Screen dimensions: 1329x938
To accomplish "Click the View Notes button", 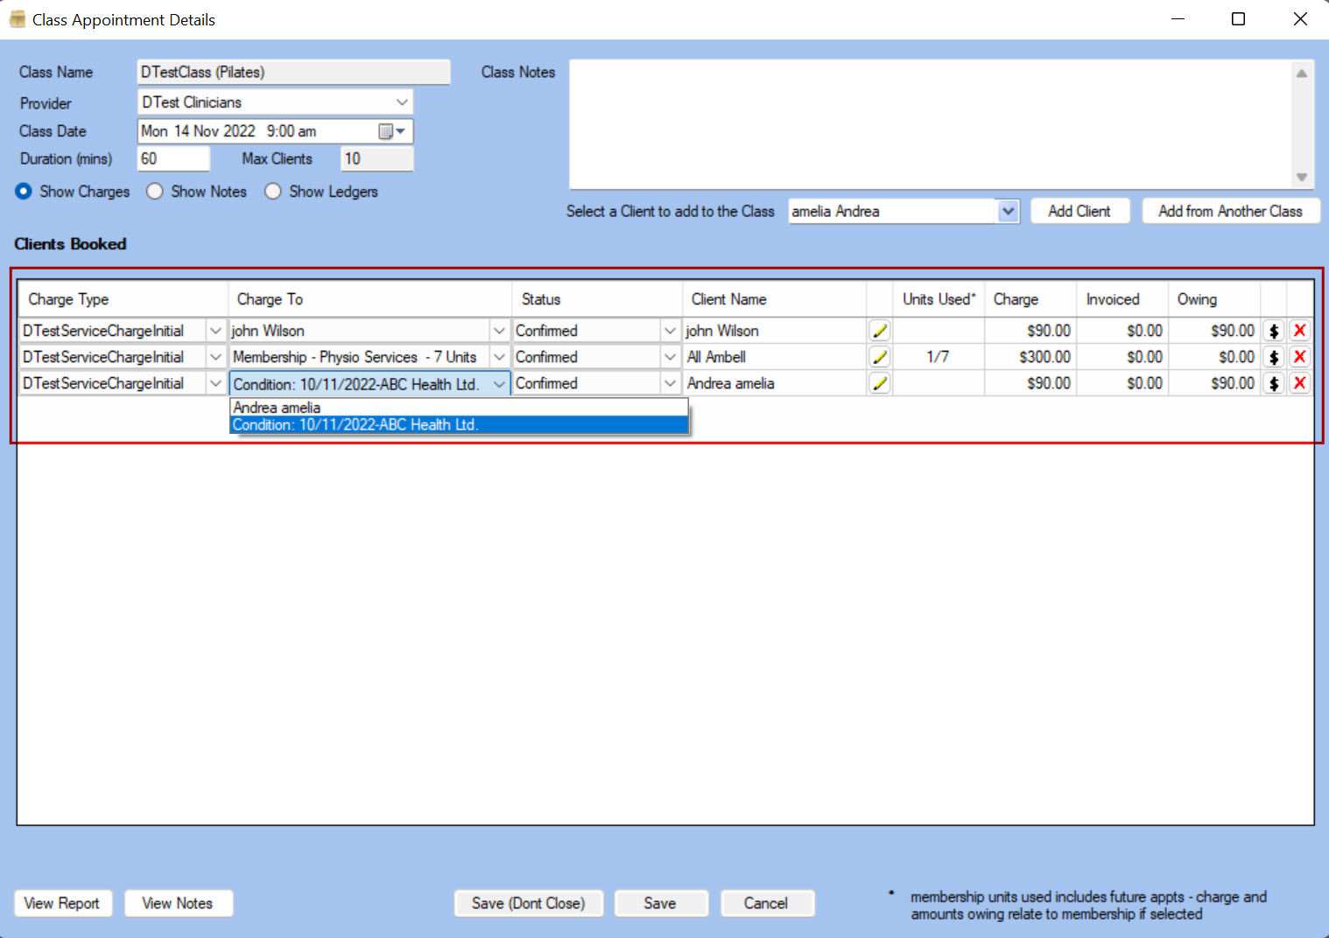I will tap(178, 903).
